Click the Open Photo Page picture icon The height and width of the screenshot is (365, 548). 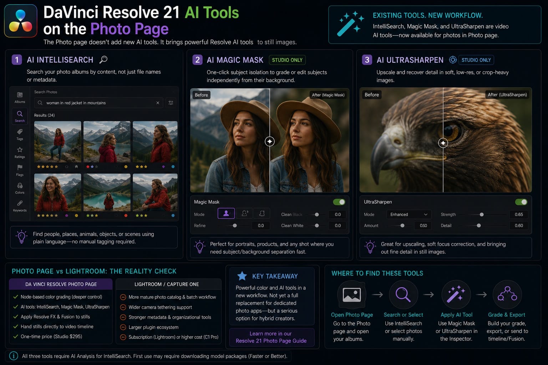tap(351, 295)
